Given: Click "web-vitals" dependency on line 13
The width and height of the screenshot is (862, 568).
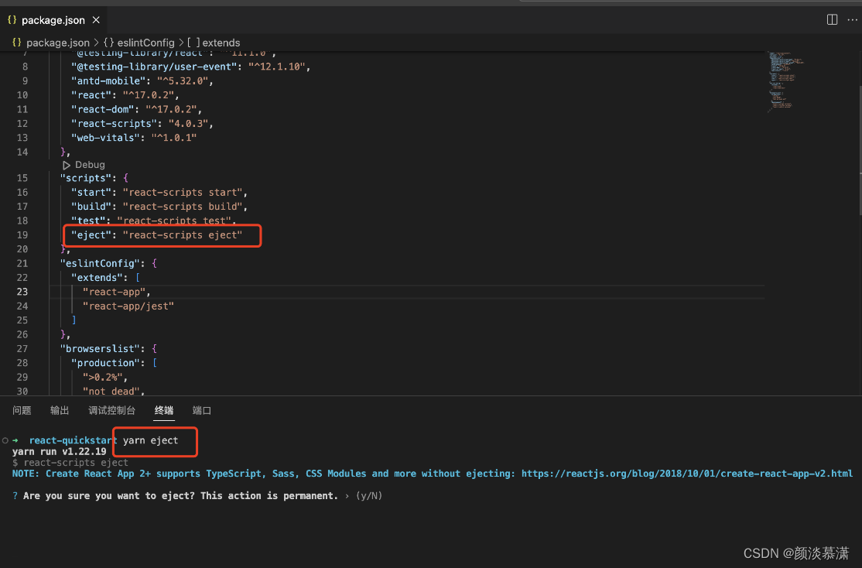Looking at the screenshot, I should (105, 138).
